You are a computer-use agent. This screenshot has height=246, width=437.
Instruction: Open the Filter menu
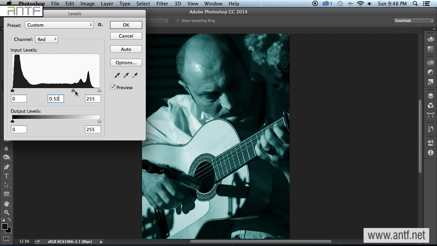point(162,4)
